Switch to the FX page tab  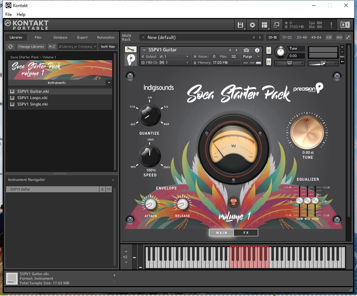(246, 233)
